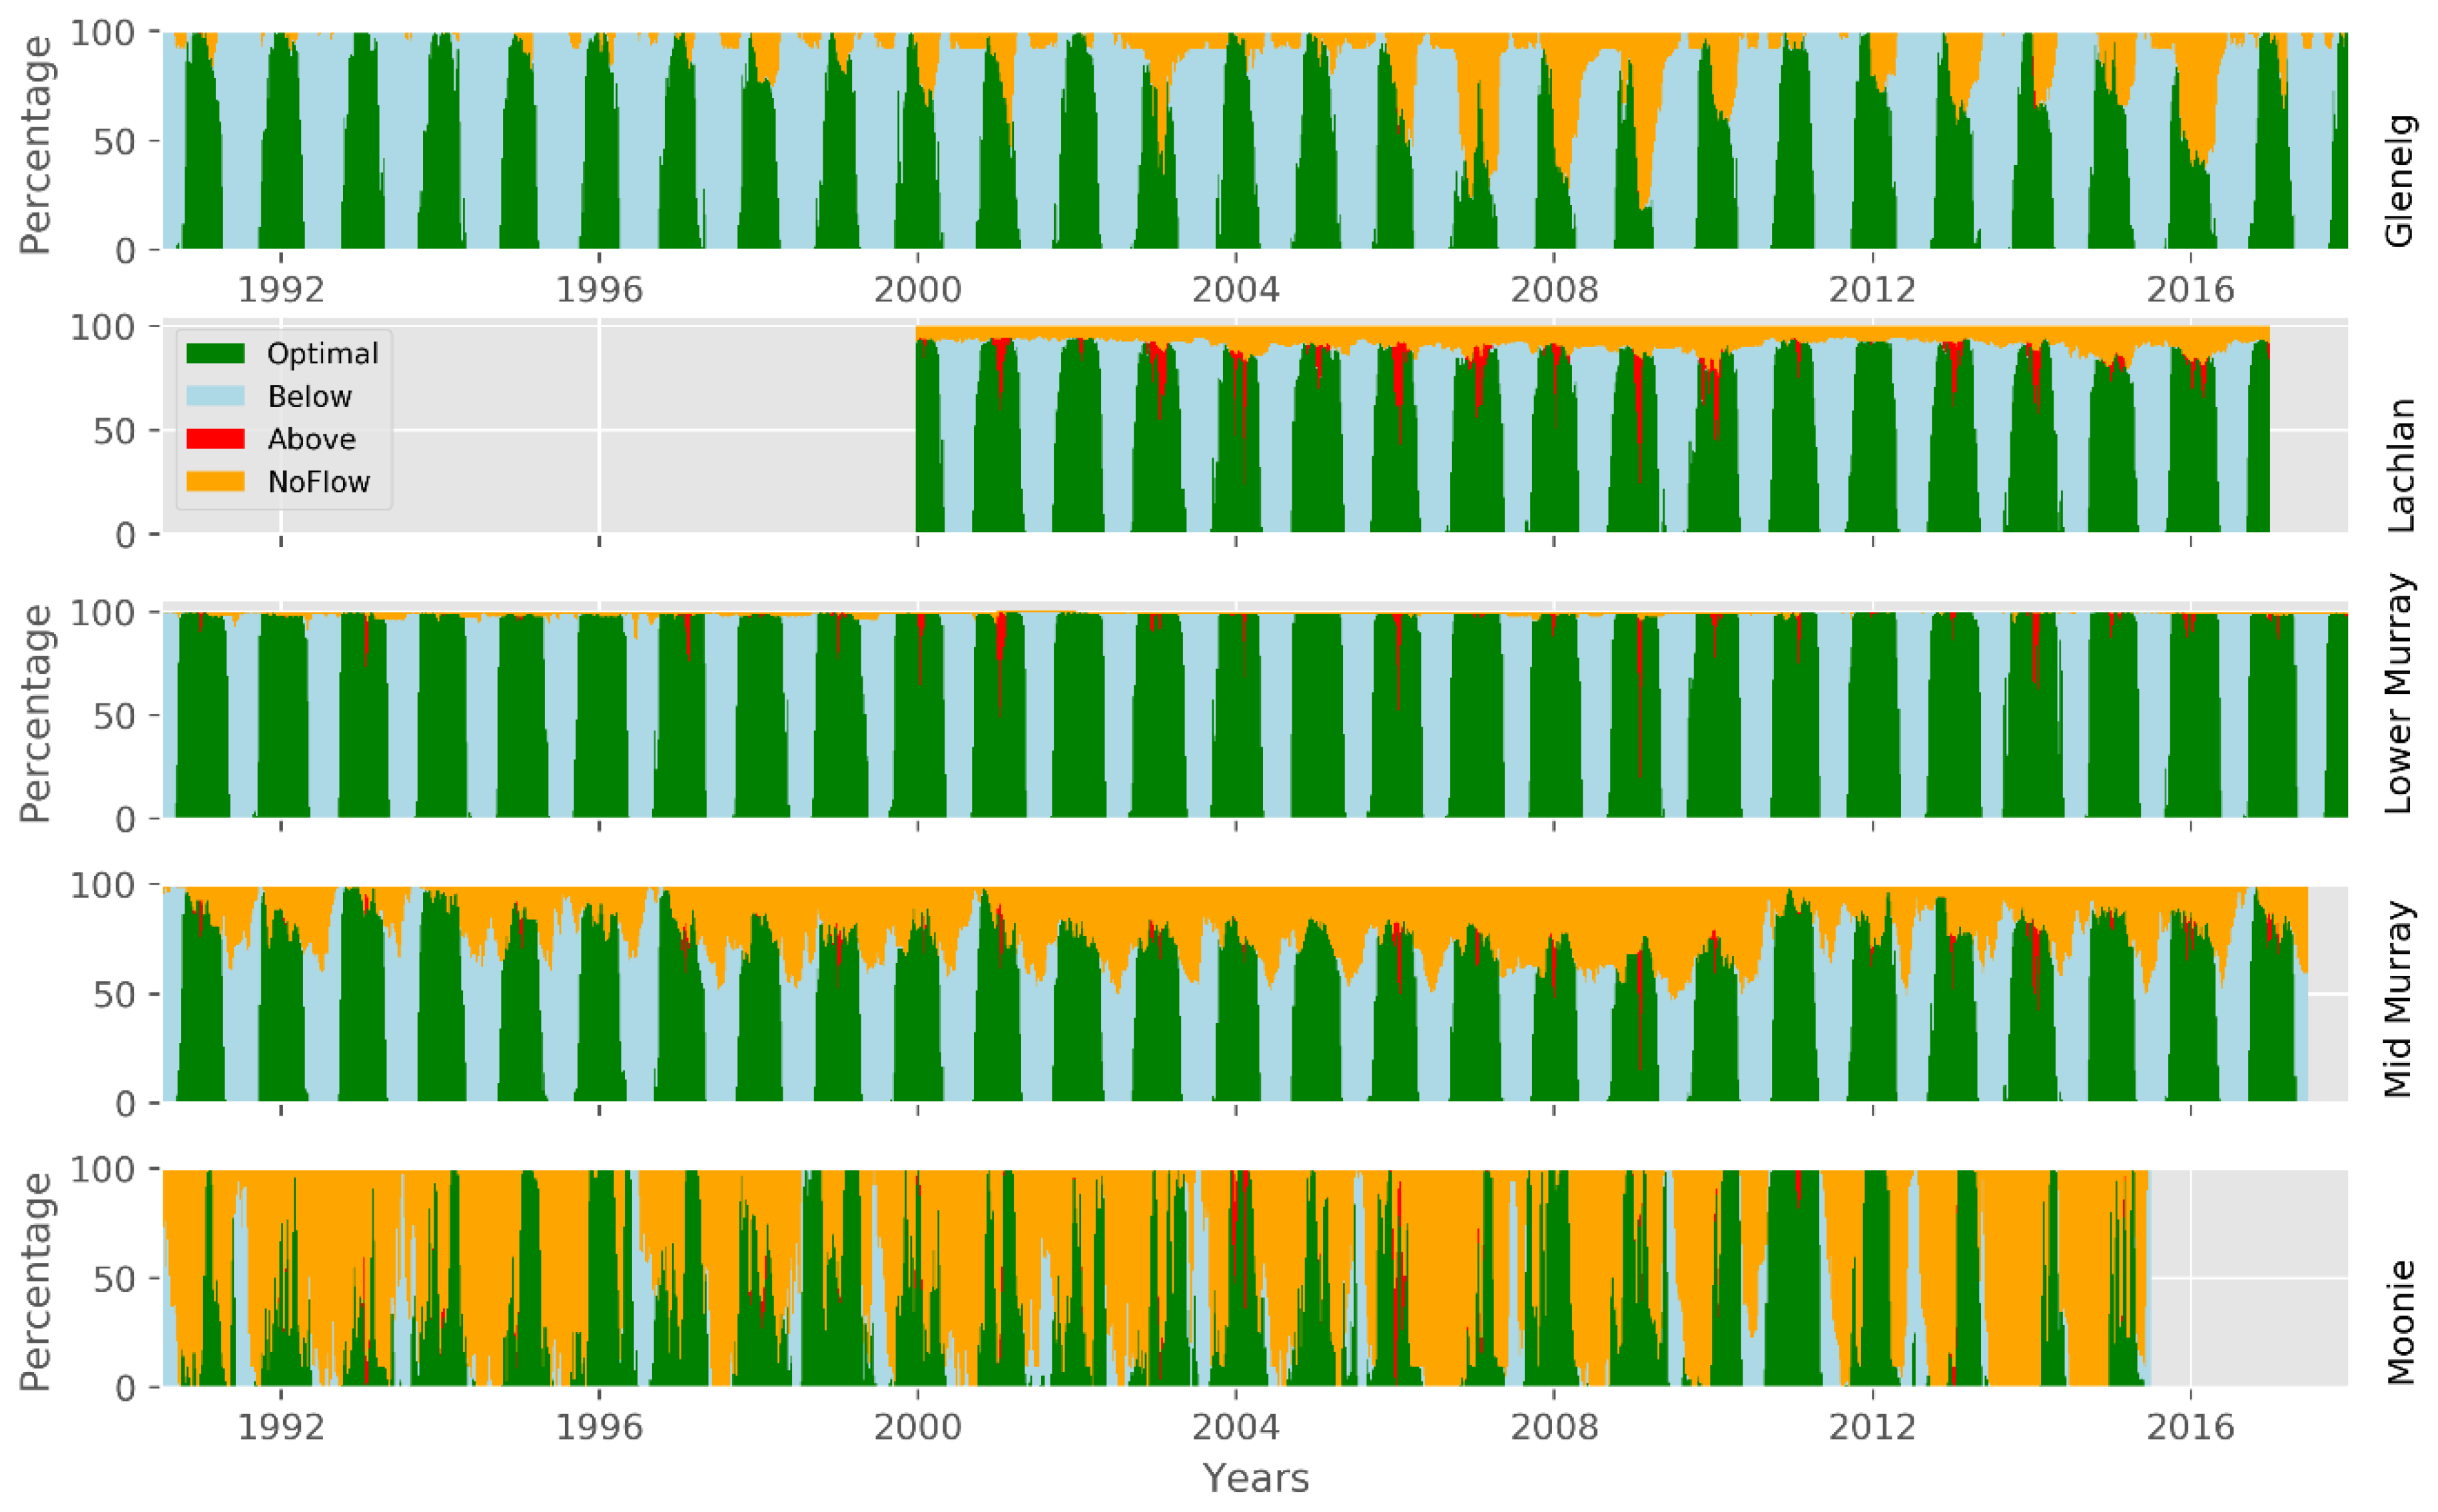
Task: Click the 2016 tick label on bottom axis
Action: coord(2190,1427)
